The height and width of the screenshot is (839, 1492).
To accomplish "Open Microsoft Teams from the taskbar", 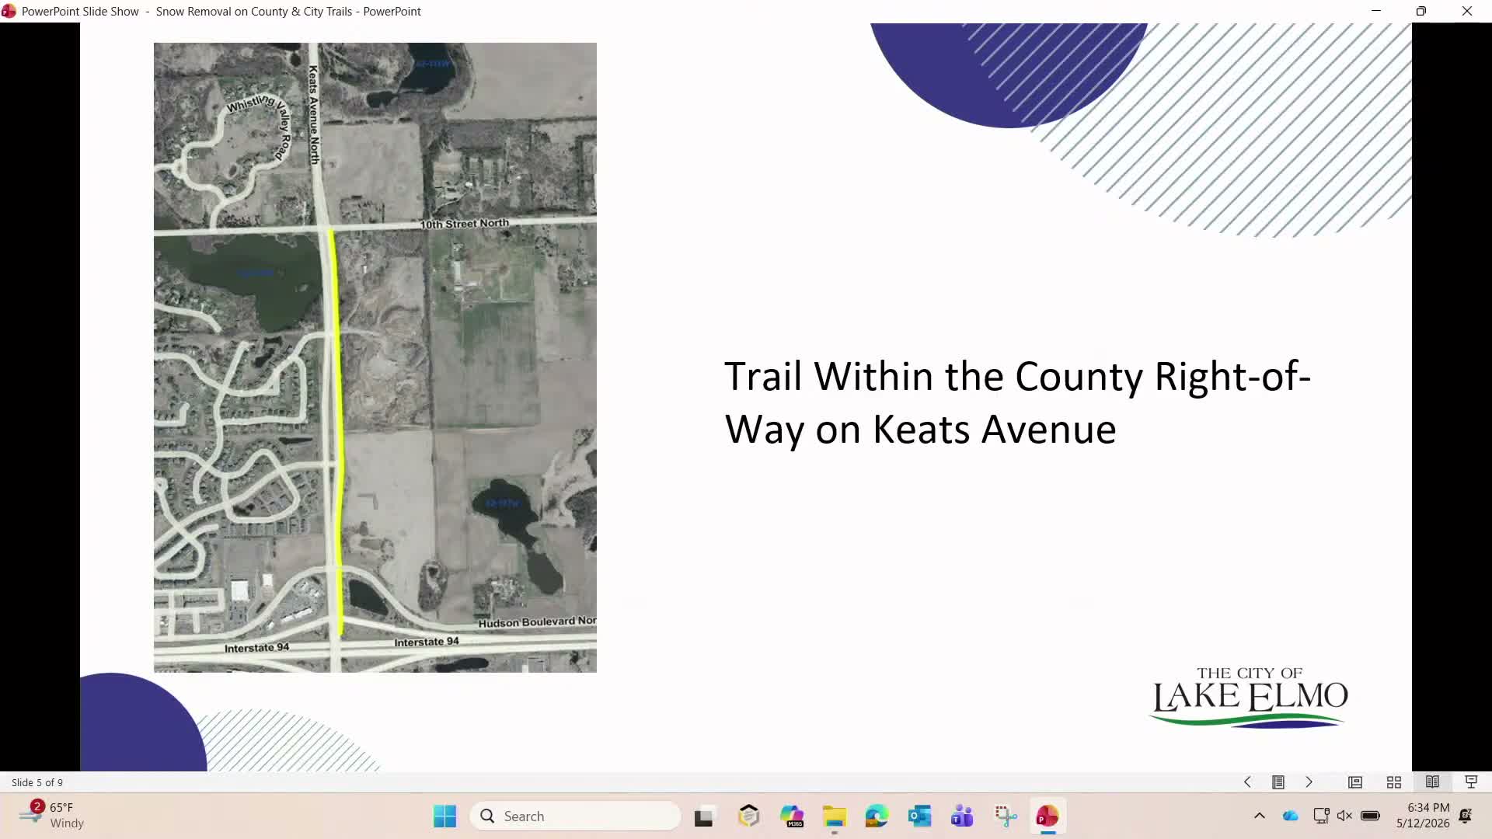I will click(962, 816).
